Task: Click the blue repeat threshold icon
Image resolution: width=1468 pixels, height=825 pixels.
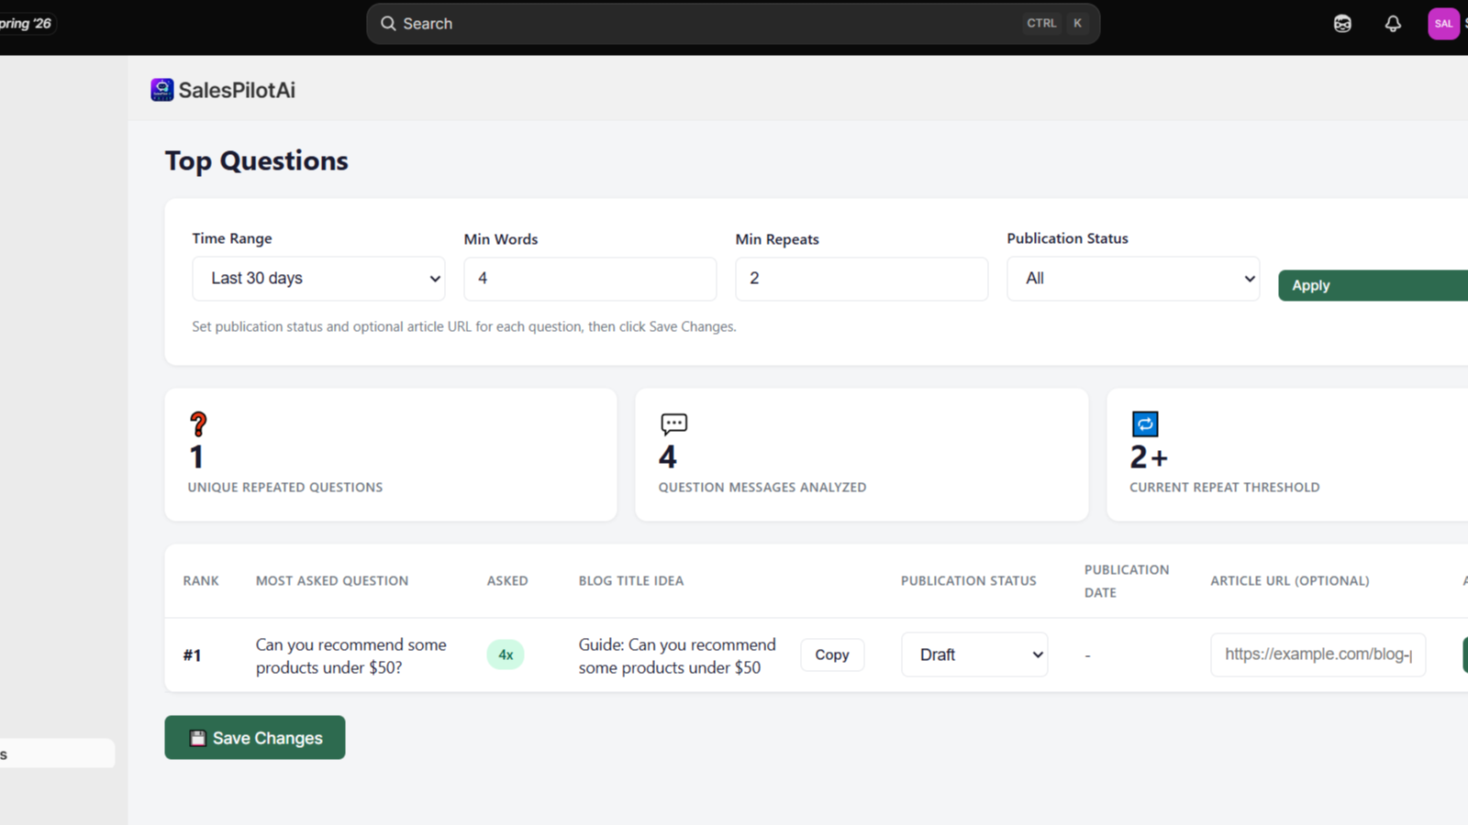Action: [1145, 423]
